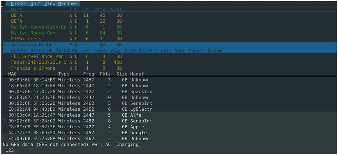This screenshot has height=155, width=338.
Task: Click the Pkts column header in network list
Action: [100, 9]
